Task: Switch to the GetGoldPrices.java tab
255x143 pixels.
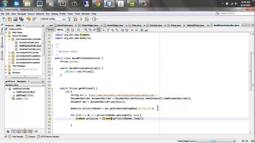Action: pyautogui.click(x=195, y=25)
